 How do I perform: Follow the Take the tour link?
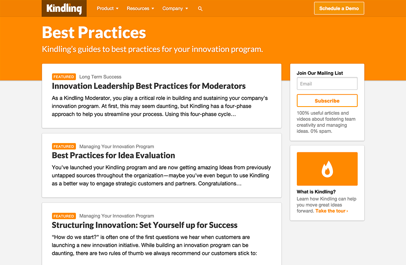tap(331, 211)
